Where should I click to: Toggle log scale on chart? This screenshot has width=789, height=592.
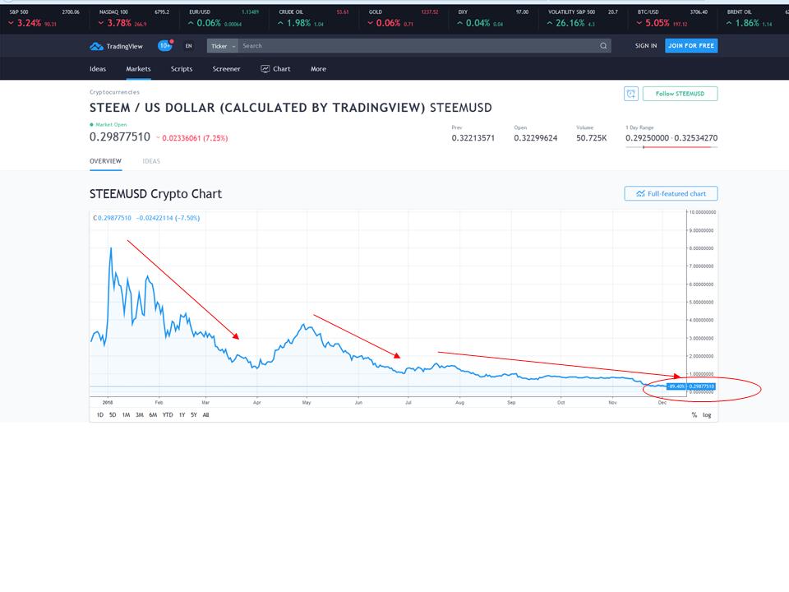(x=707, y=414)
